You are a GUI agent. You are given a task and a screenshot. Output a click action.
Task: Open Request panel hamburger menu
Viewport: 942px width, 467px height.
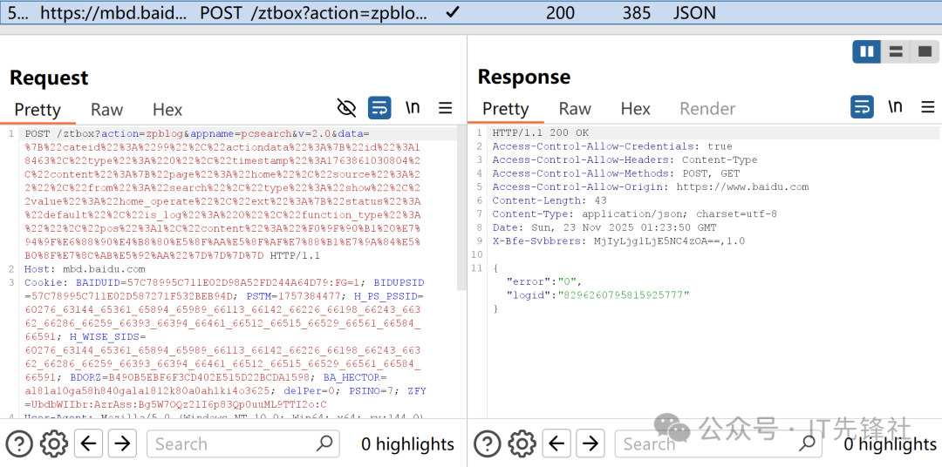pos(445,108)
